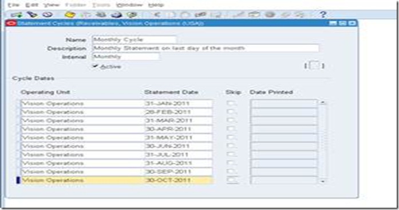399x210 pixels.
Task: Click the Cut scissors toolbar icon
Action: point(157,14)
